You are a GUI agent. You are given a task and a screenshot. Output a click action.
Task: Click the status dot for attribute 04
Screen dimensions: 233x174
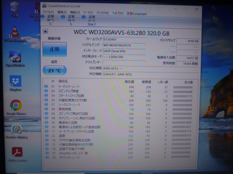tap(46, 95)
